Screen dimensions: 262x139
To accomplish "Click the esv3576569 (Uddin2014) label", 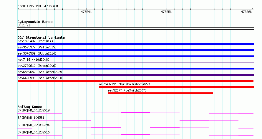I will pos(37,53).
